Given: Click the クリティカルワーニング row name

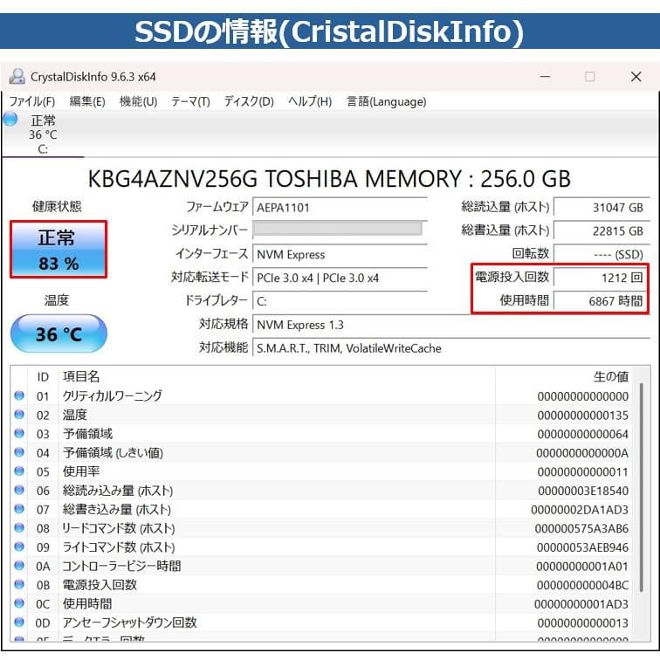Looking at the screenshot, I should click(112, 395).
